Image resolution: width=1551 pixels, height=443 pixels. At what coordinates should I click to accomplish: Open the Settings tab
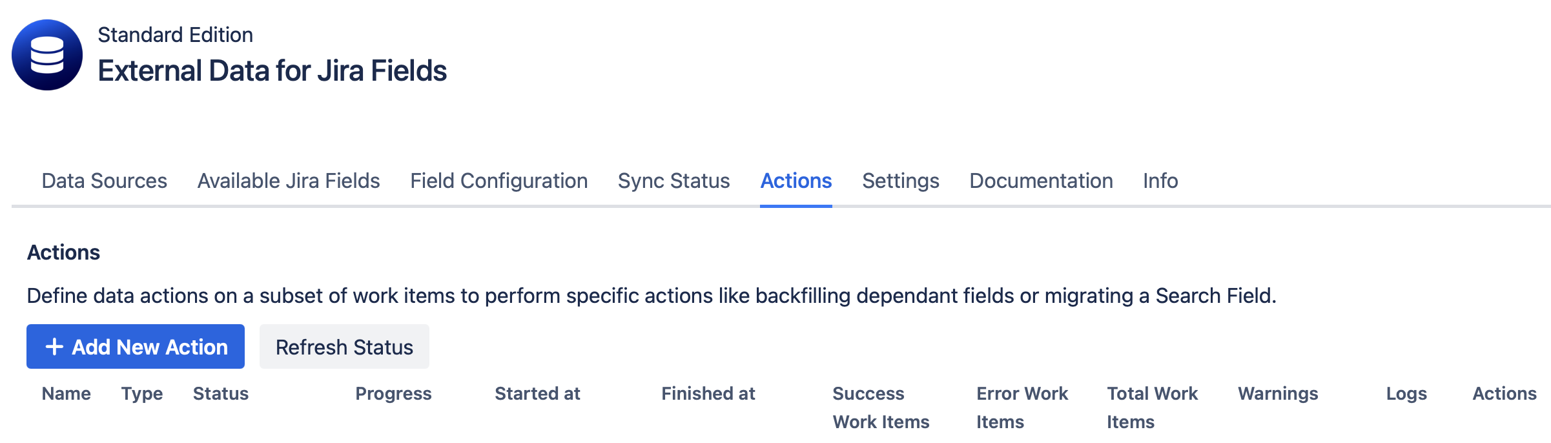coord(901,181)
